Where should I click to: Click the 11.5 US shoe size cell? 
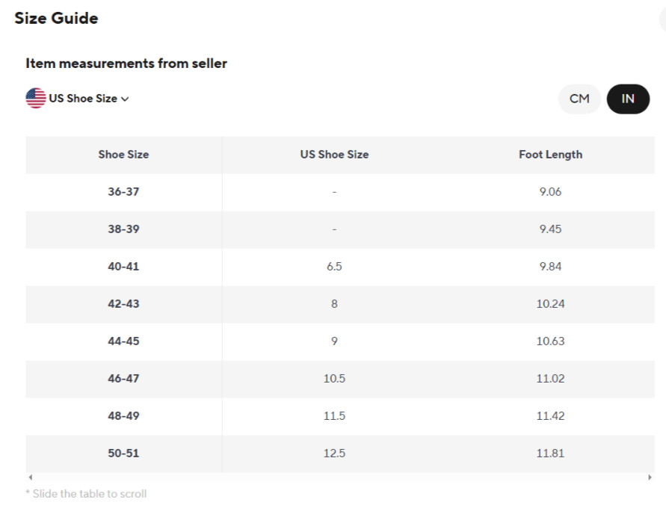coord(334,416)
